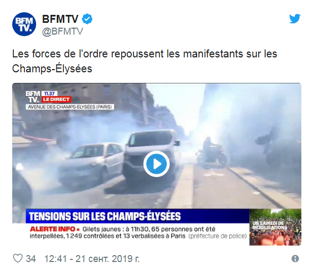This screenshot has height=270, width=312.
Task: Click the Un samedi de mobilisations thumbnail
Action: pos(275,227)
